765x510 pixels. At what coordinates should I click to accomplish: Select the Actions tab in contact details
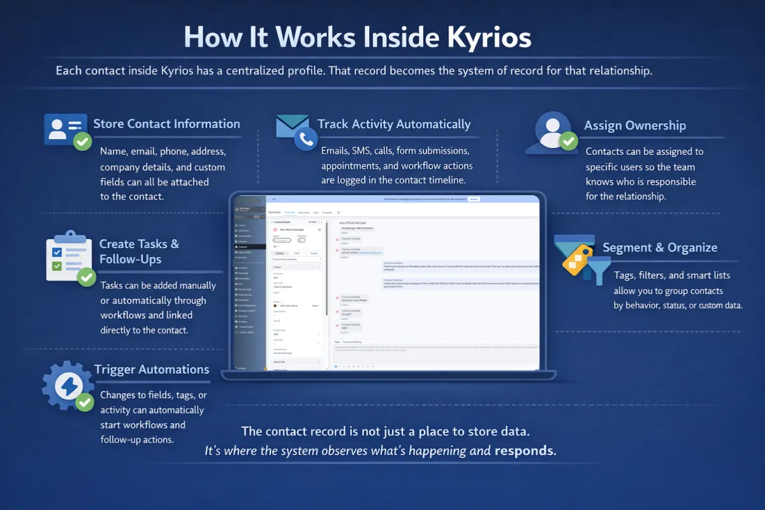[x=314, y=253]
